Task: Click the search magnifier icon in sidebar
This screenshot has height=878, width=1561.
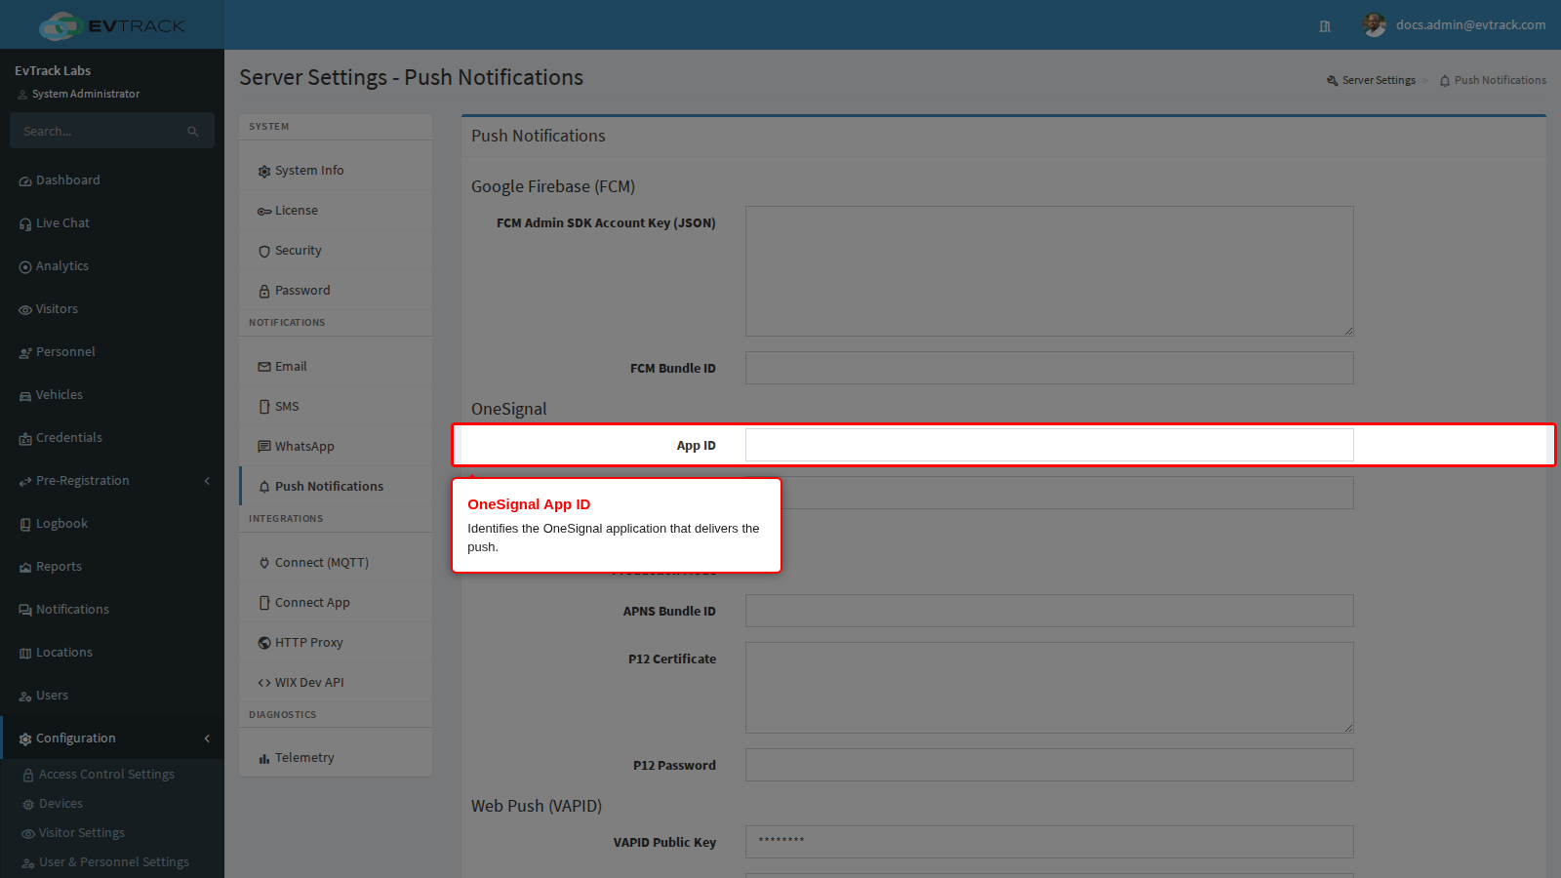Action: coord(193,131)
